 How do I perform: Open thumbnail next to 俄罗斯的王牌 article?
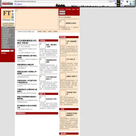[x=42, y=46]
